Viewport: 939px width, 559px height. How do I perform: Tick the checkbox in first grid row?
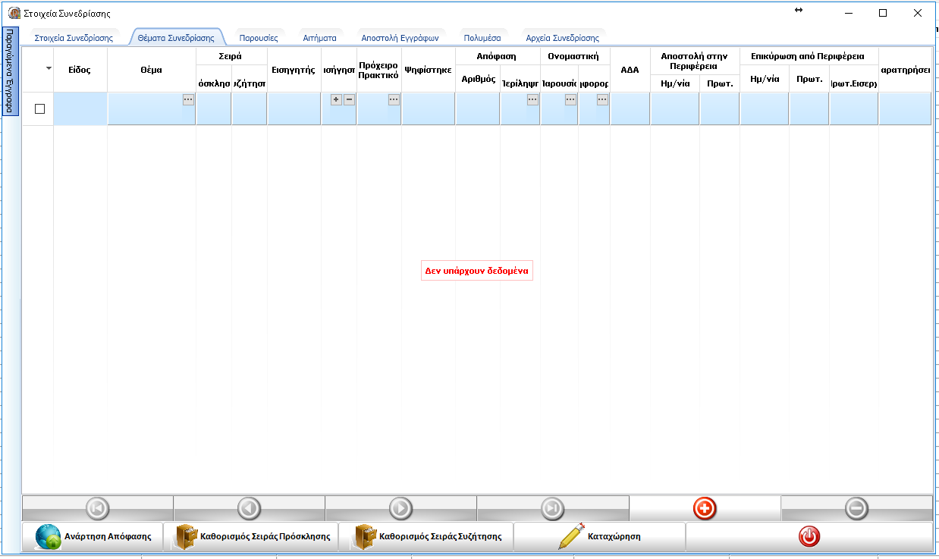(40, 108)
